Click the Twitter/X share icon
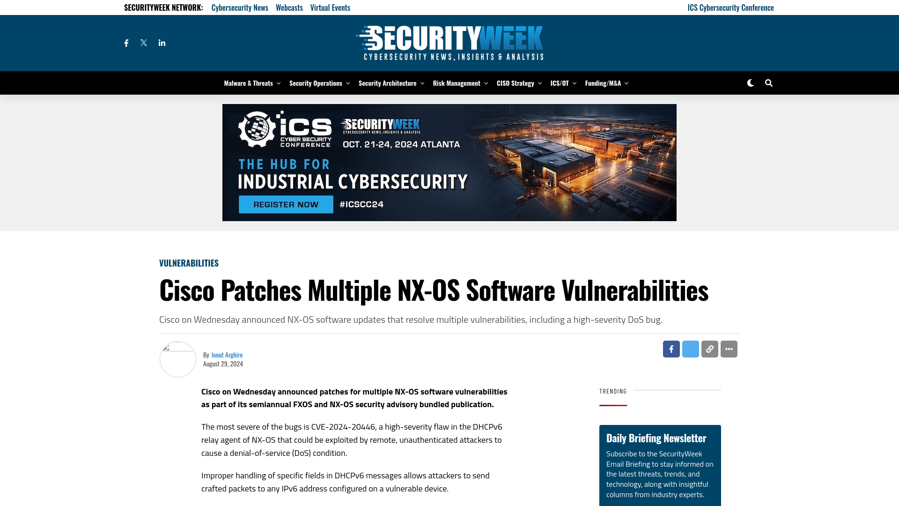 (x=690, y=349)
